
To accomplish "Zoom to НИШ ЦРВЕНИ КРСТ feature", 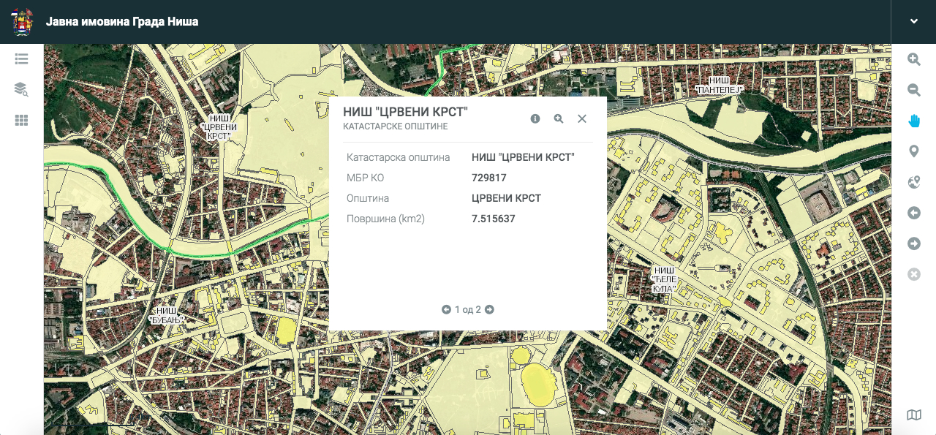I will (558, 118).
